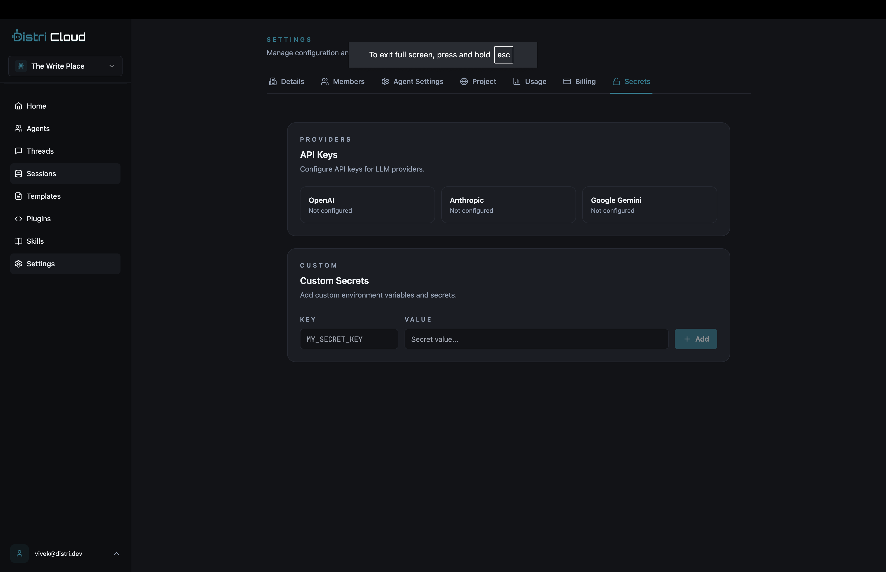
Task: Select the Usage tab
Action: point(529,81)
